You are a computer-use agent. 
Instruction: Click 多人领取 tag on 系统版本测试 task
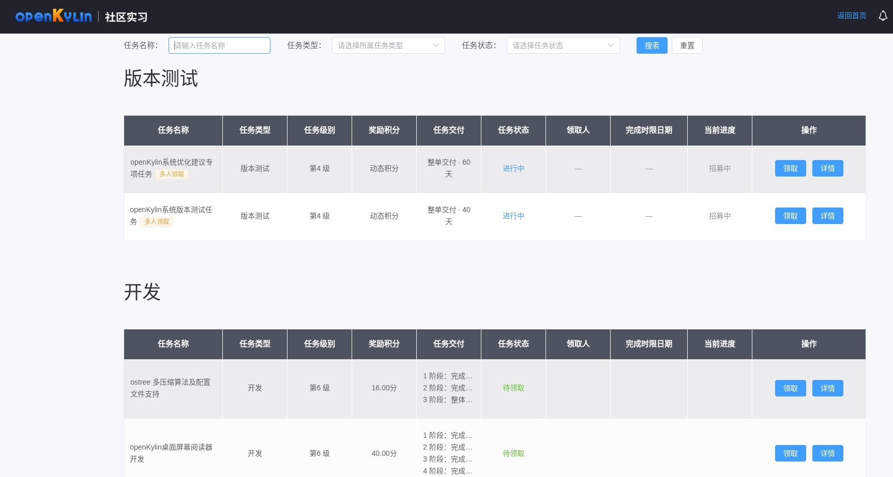point(157,222)
